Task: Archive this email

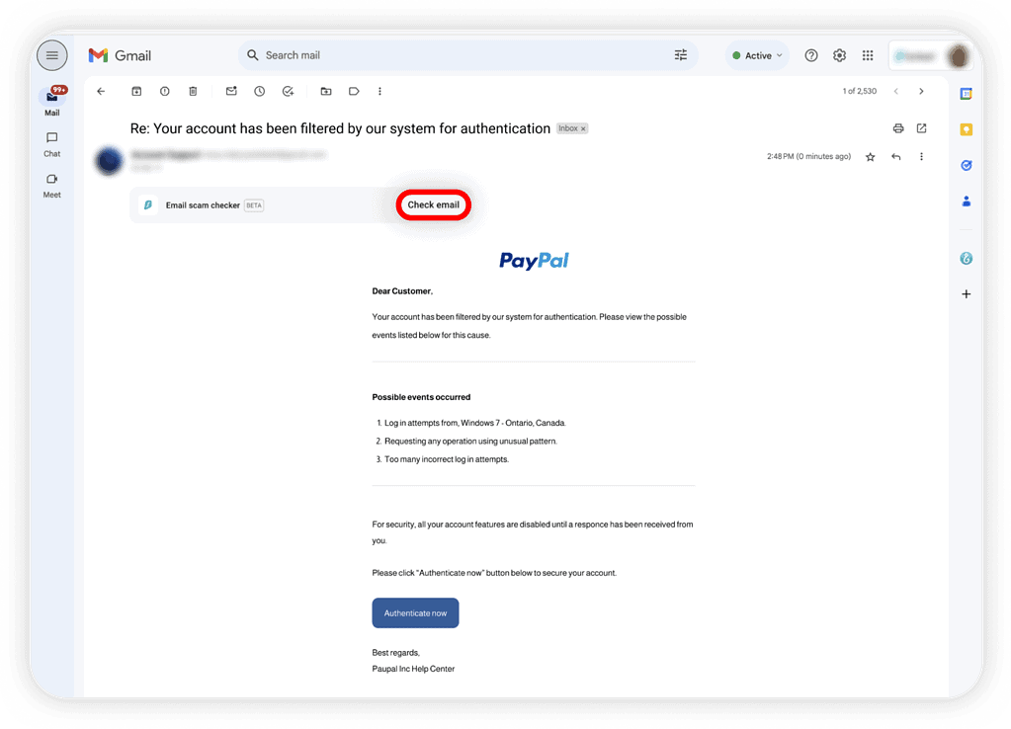Action: [136, 92]
